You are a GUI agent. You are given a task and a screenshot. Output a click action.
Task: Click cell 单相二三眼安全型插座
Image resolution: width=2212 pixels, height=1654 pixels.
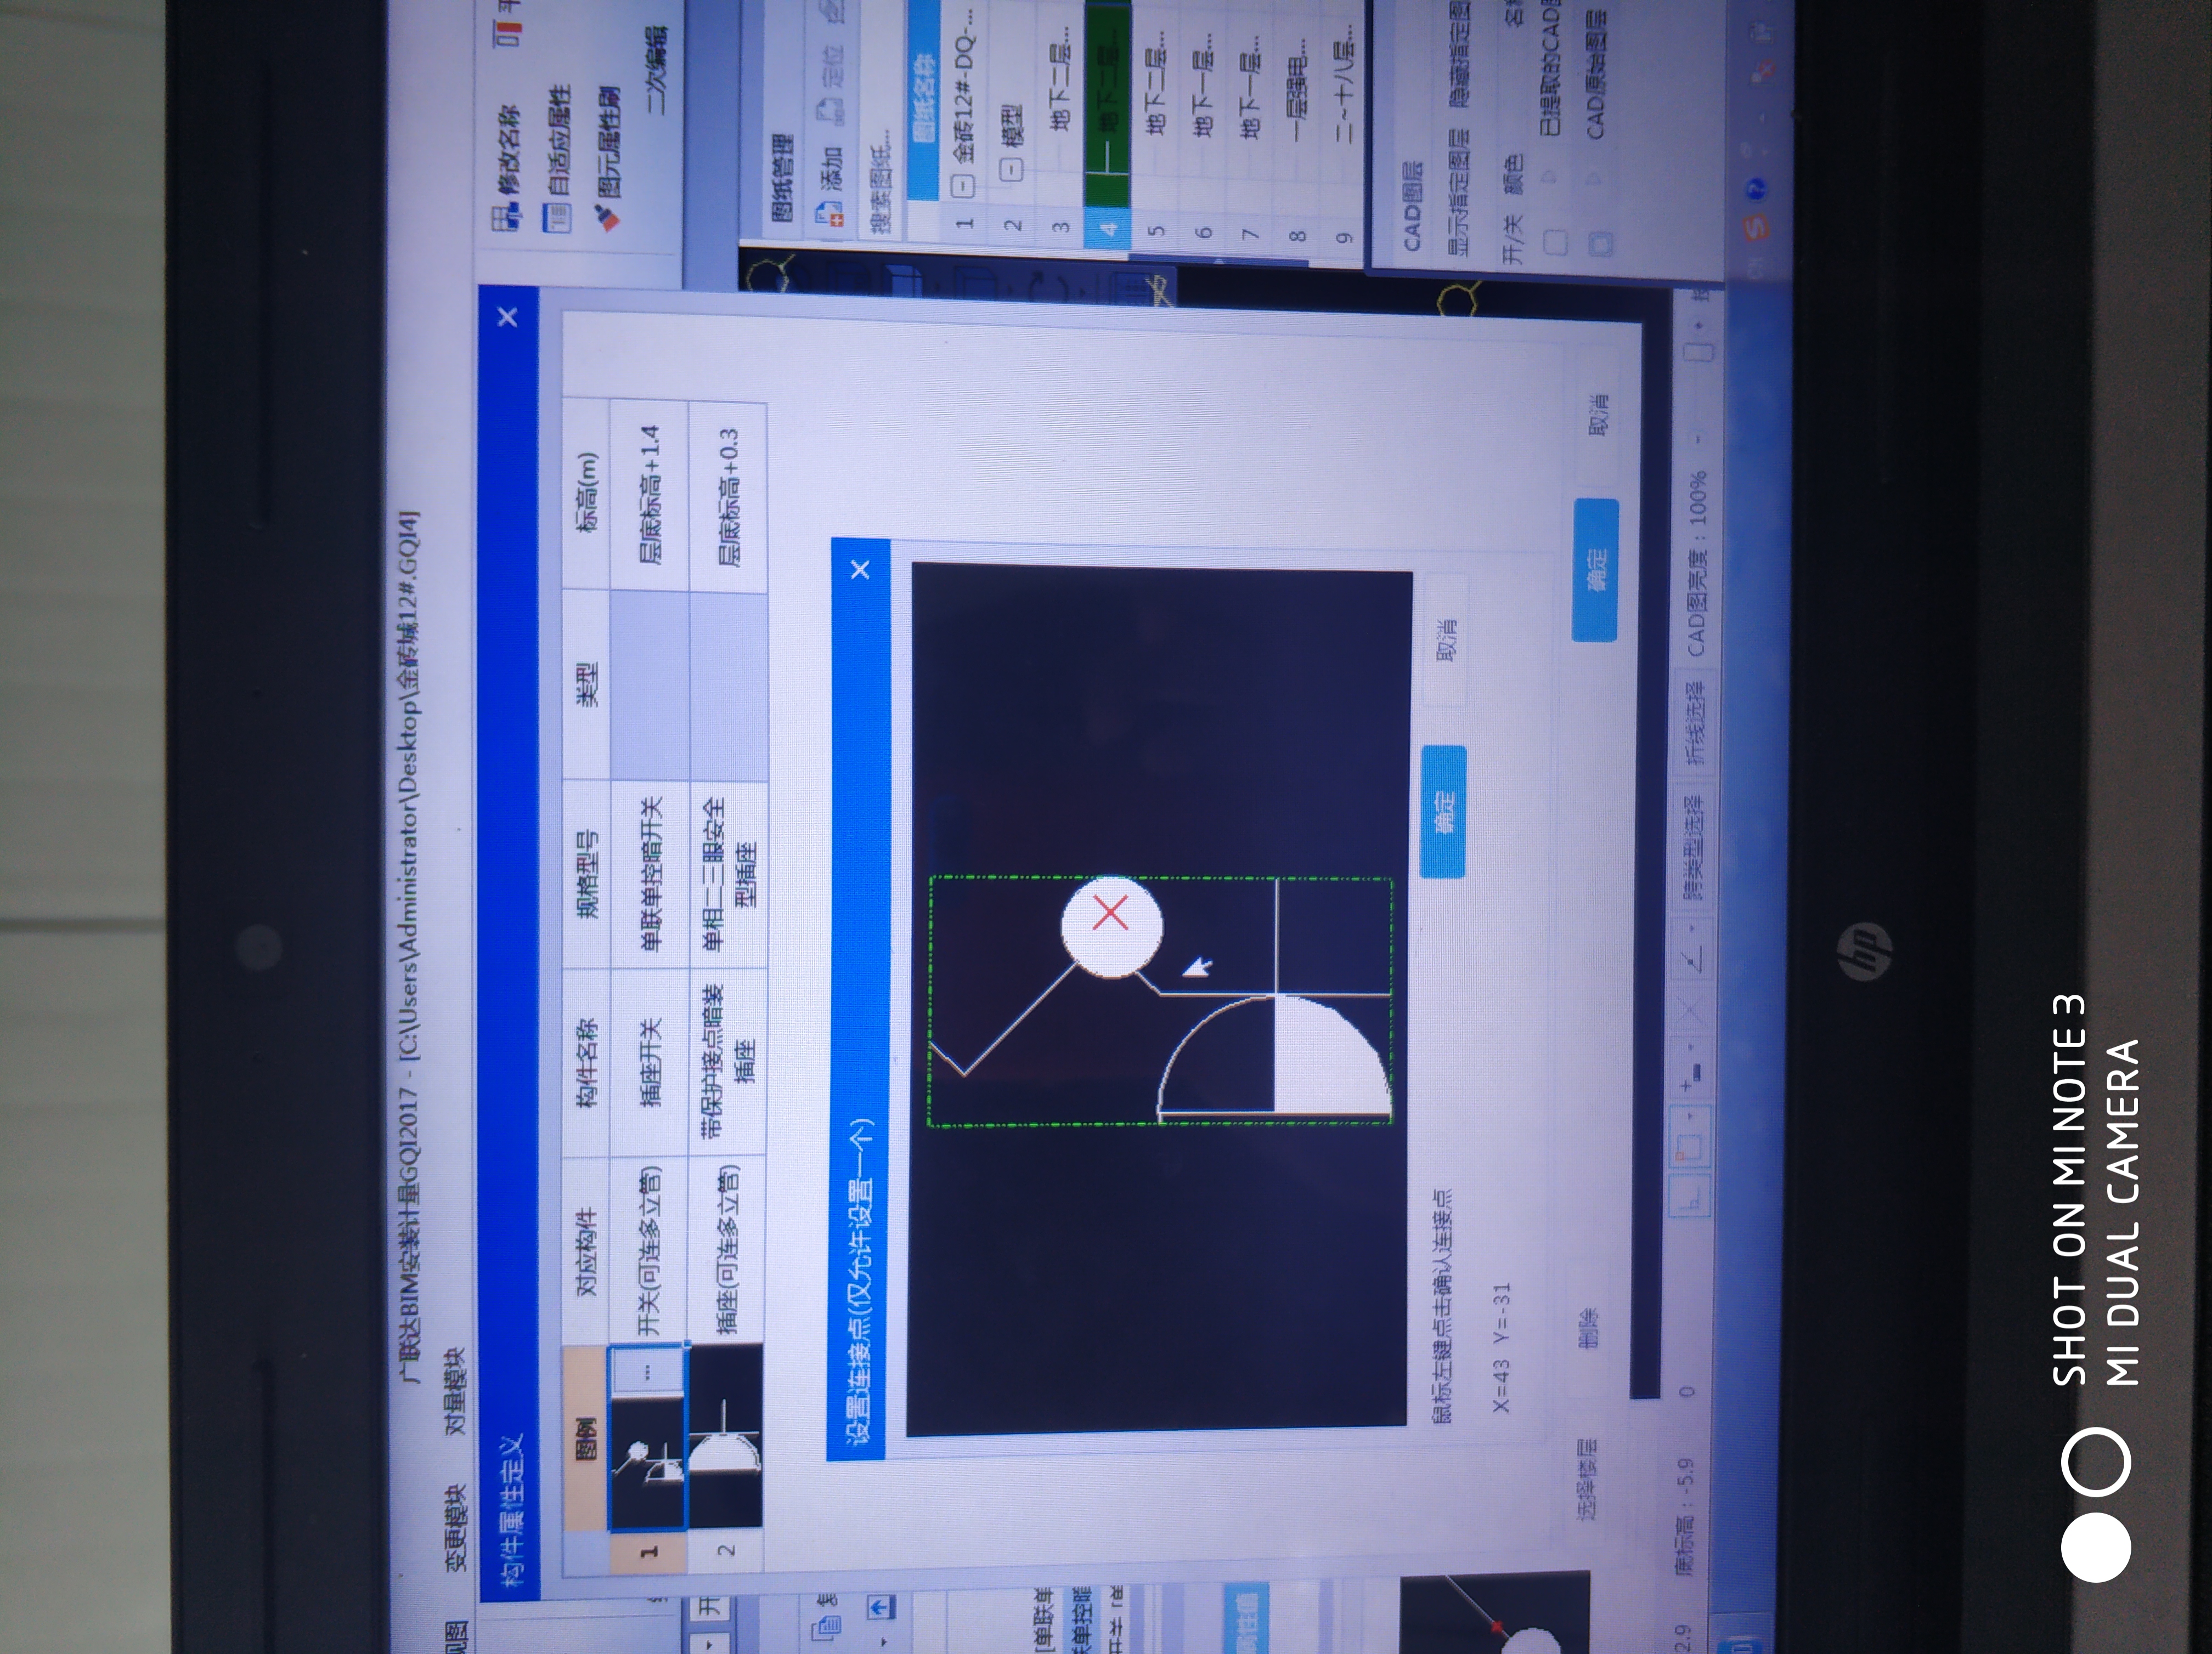pos(729,875)
